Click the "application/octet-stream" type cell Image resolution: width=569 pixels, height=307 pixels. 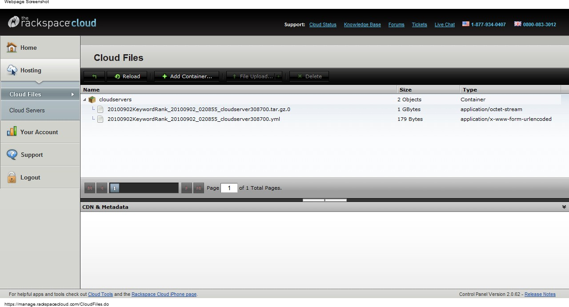coord(491,109)
